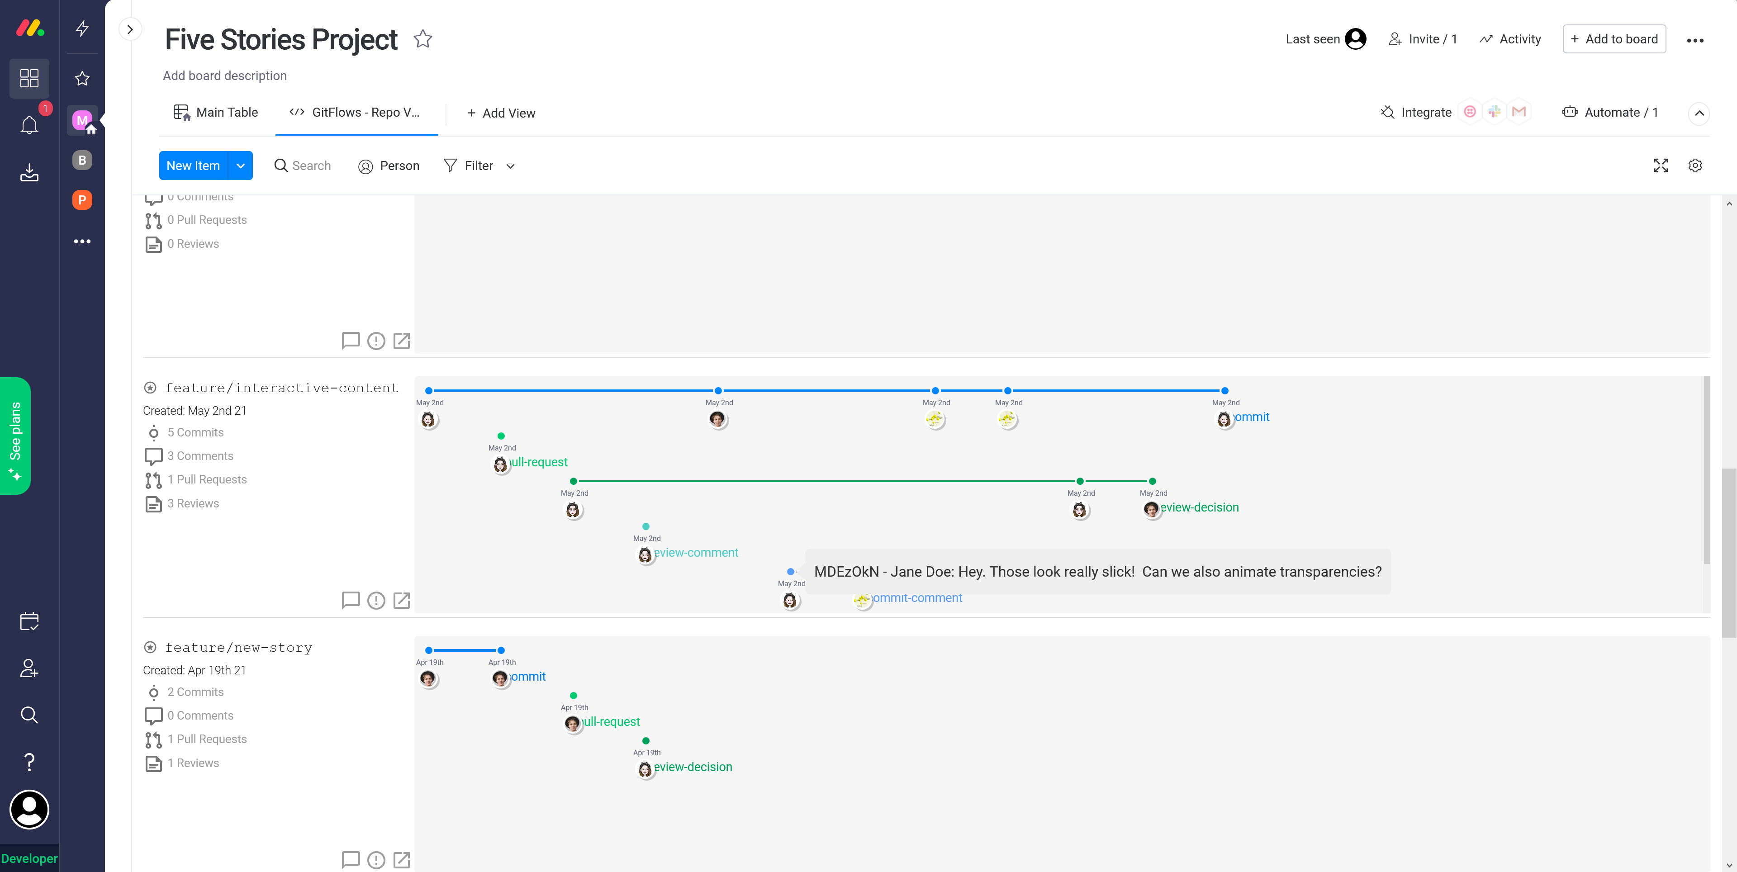Open feature/interactive-content branch in external link
The image size is (1737, 872).
(401, 600)
